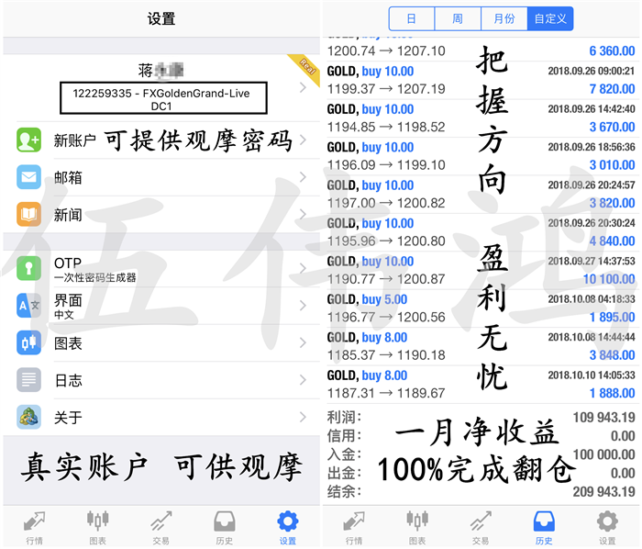
Task: Open the 界面 language interface icon
Action: [x=28, y=306]
